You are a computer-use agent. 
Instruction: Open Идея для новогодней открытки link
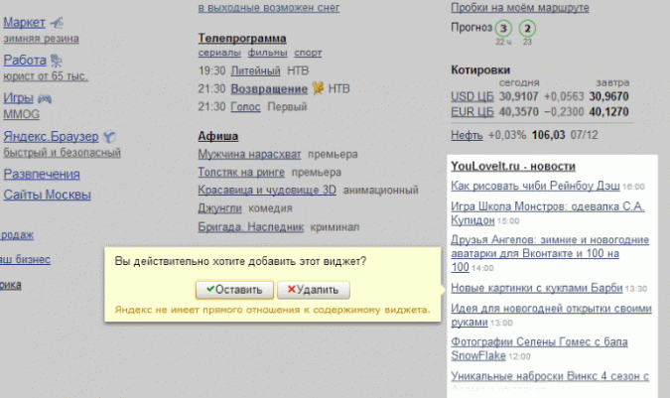click(551, 316)
